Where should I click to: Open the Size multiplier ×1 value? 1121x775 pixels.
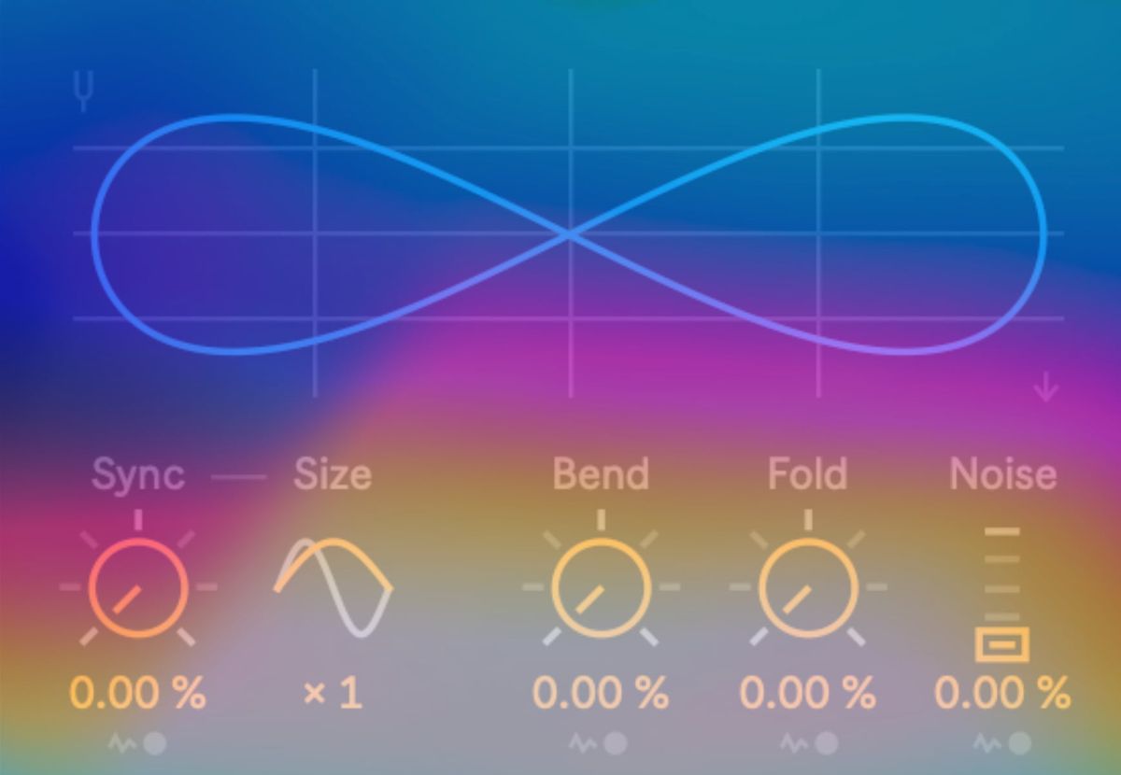[333, 693]
